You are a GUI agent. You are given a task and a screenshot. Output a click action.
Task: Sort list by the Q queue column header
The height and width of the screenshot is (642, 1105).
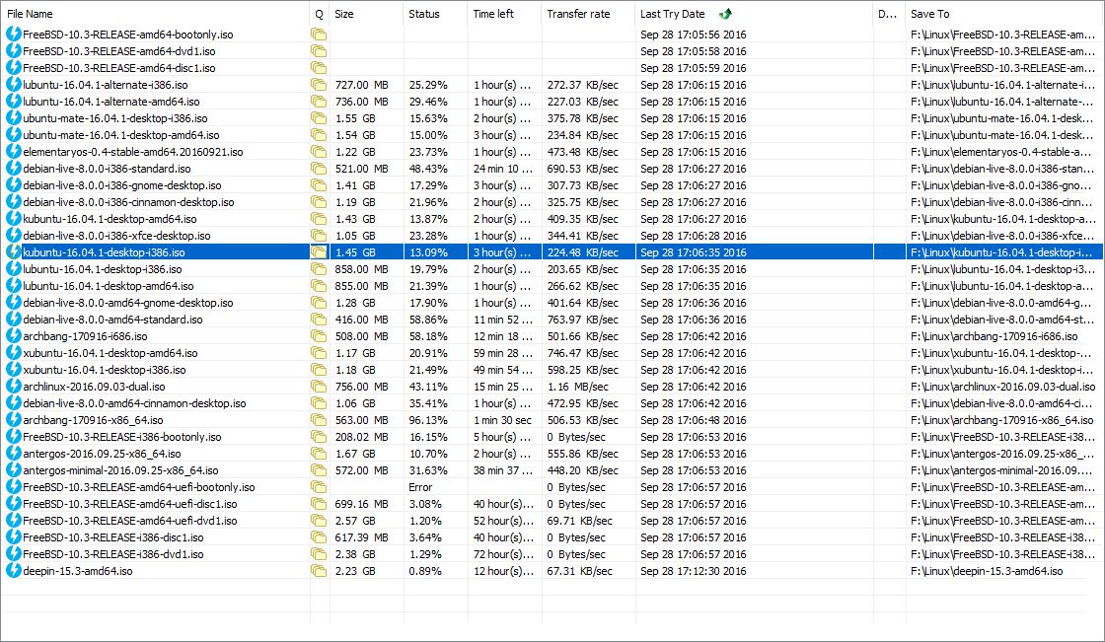point(320,14)
